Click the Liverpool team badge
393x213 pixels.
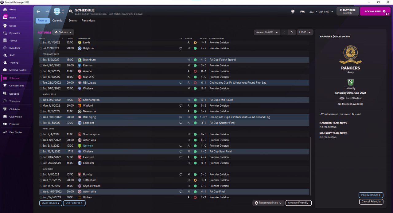[x=80, y=157]
